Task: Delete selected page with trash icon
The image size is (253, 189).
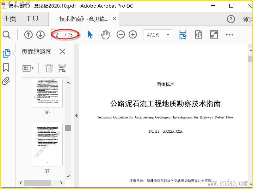Action: click(49, 68)
